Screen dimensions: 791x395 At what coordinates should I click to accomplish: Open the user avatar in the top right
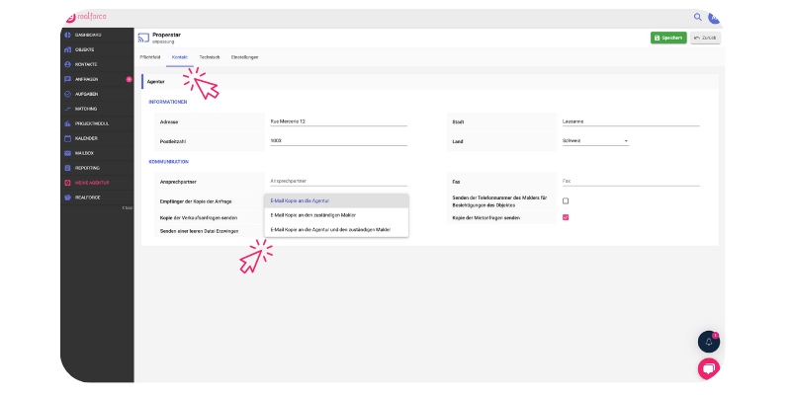(714, 17)
